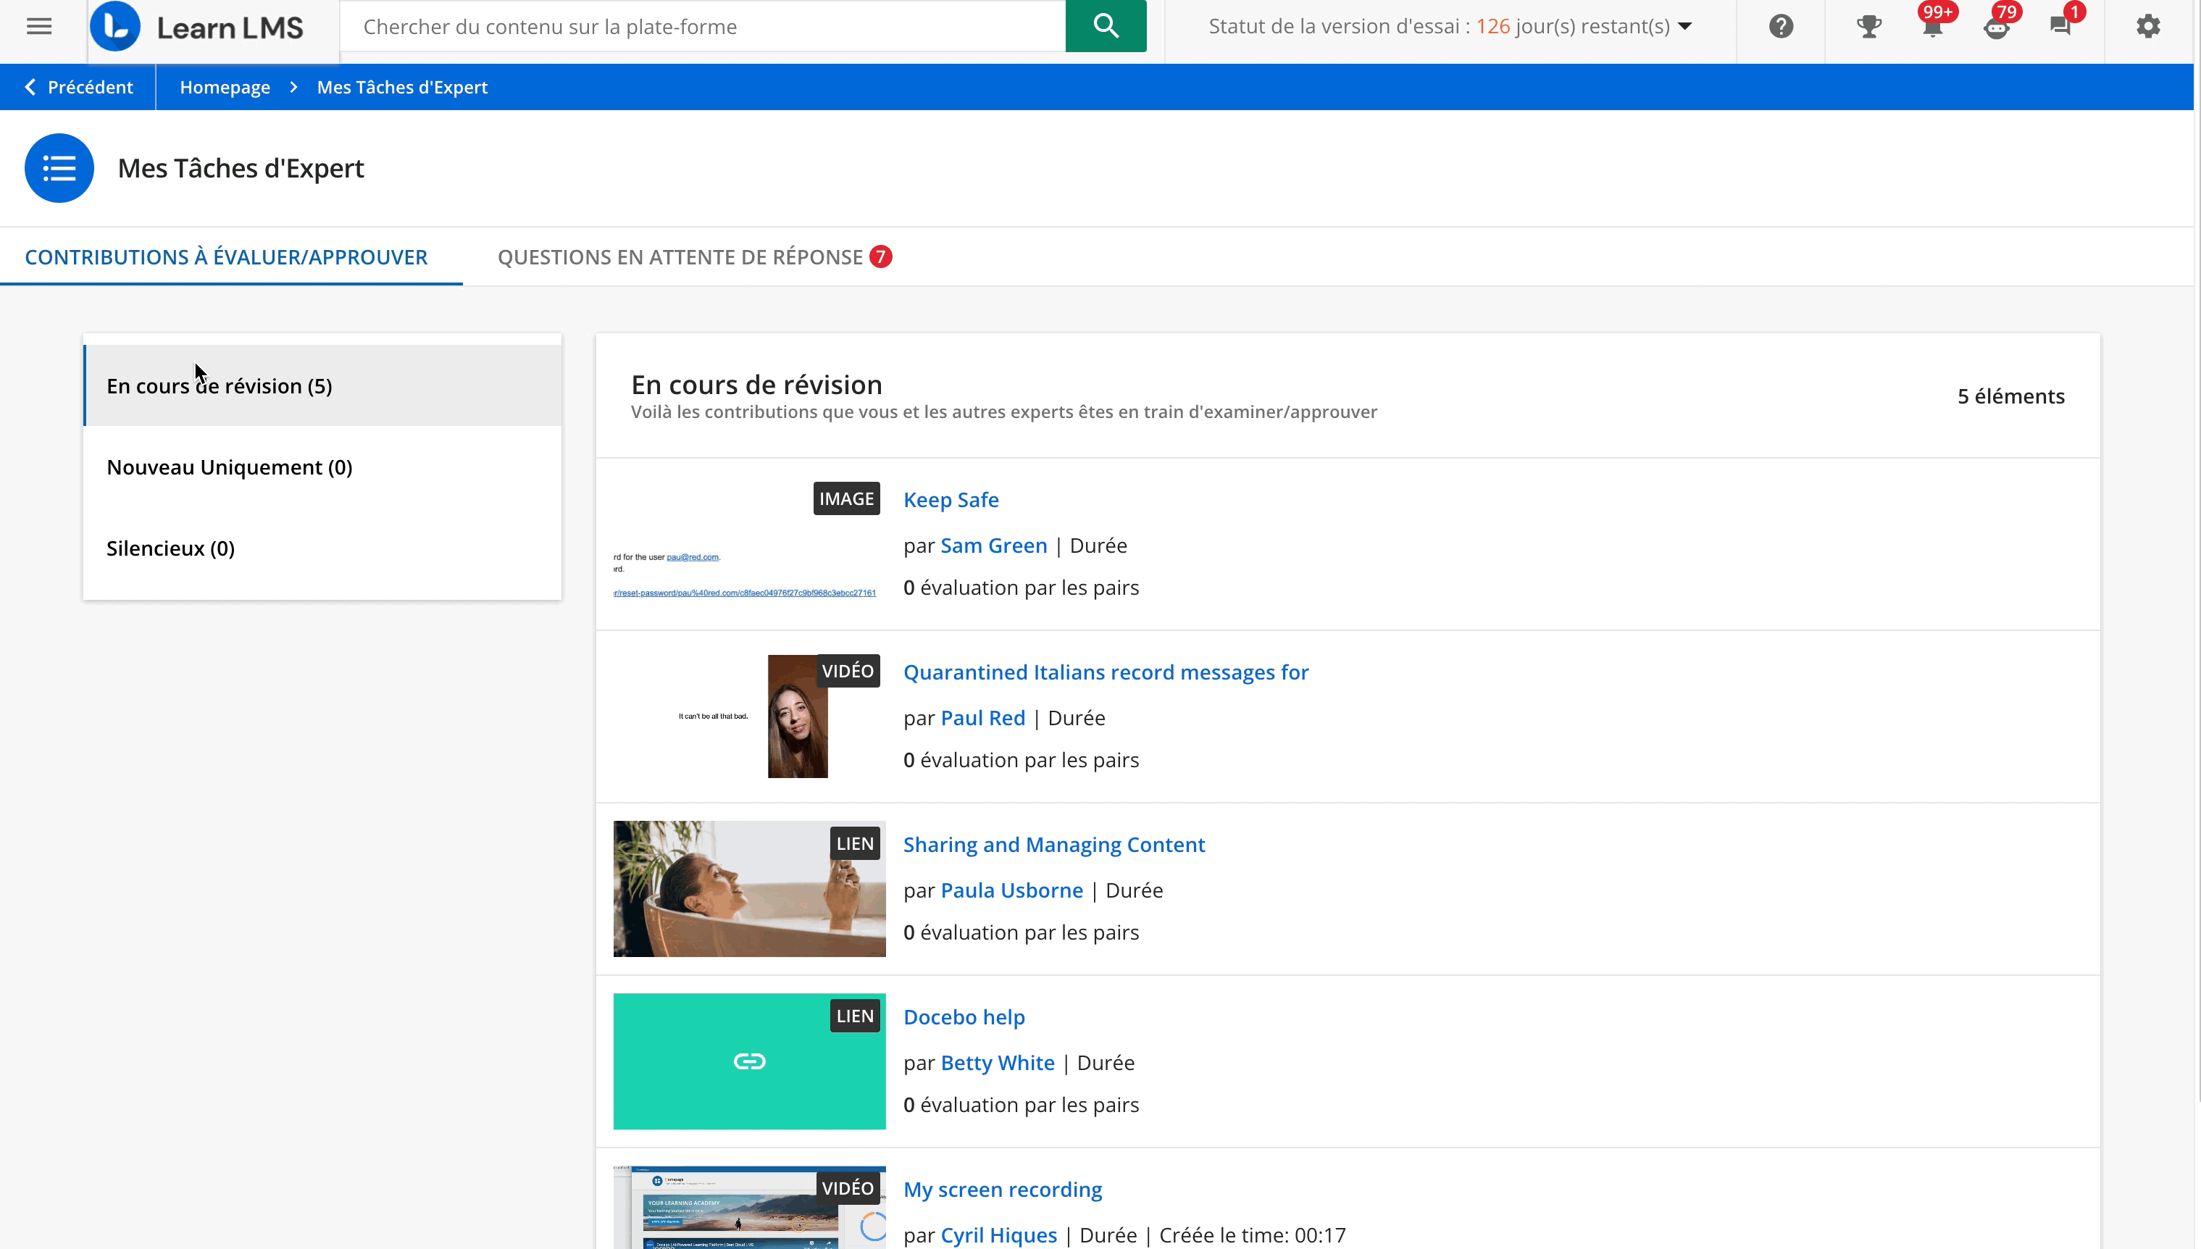Open chat messages icon with 1 badge
Screen dimensions: 2201x1249
(2060, 27)
